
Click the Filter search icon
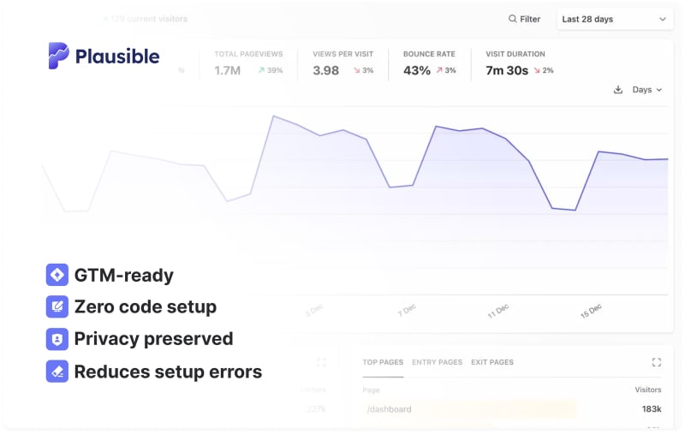(x=512, y=19)
